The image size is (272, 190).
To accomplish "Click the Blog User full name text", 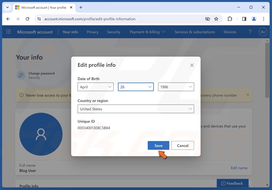I will (28, 171).
